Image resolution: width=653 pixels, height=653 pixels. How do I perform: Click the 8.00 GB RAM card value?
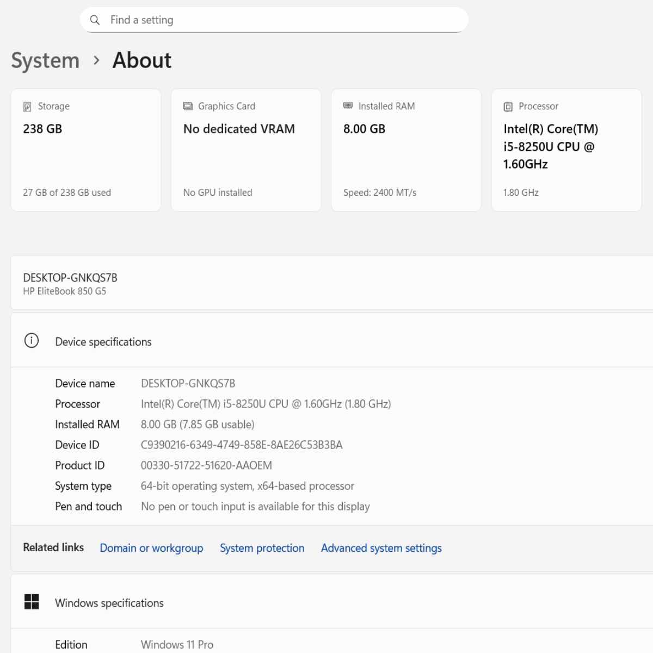click(364, 129)
